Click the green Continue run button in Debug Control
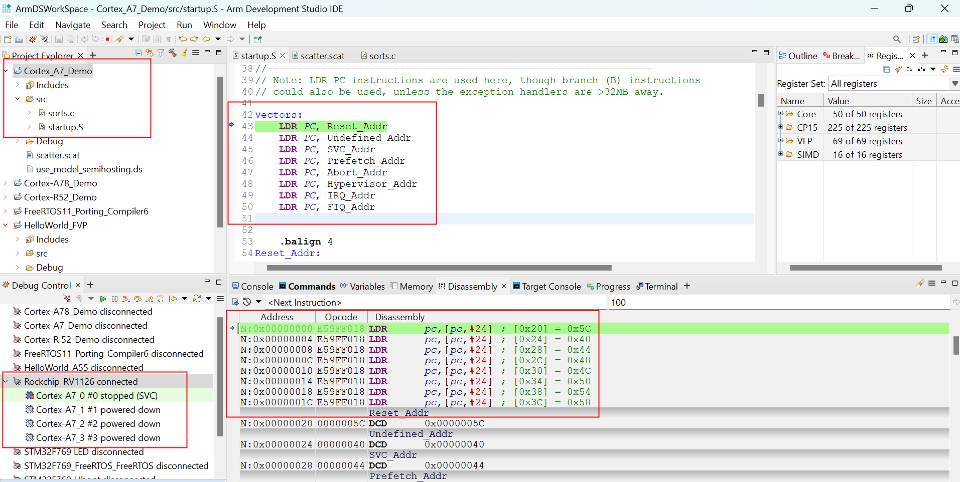960x482 pixels. [x=103, y=299]
